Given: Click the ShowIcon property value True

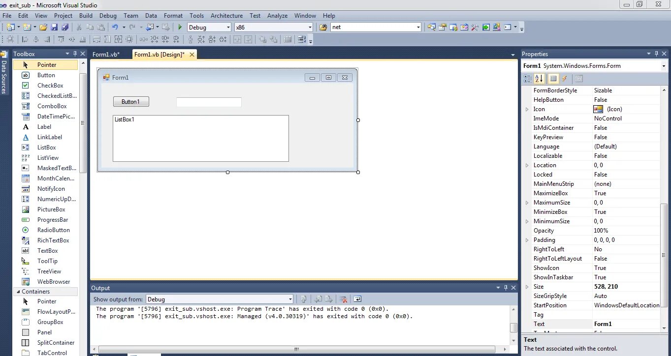Looking at the screenshot, I should coord(600,268).
